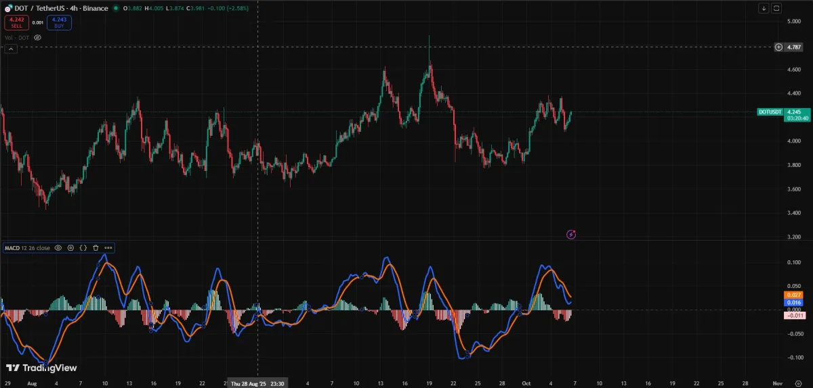
Task: Click the down arrow pane button
Action: (x=764, y=8)
